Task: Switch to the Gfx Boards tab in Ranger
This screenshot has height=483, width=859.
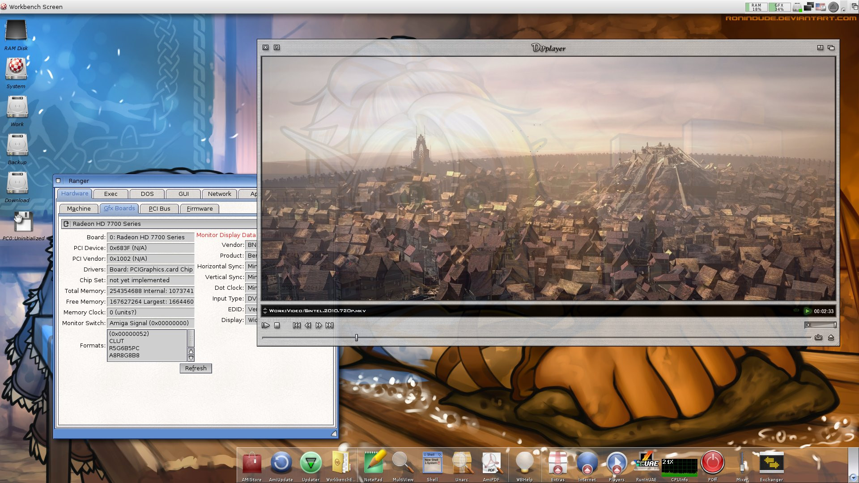Action: point(119,208)
